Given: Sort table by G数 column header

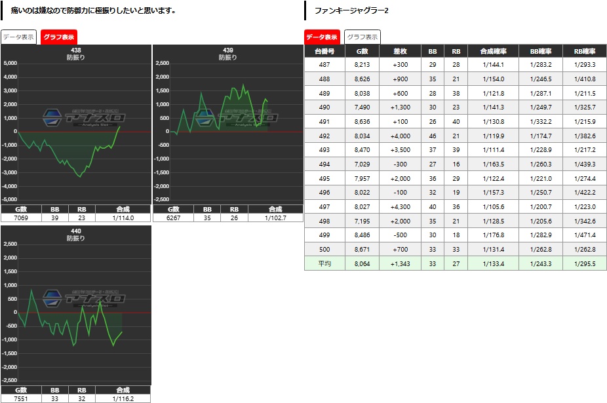Looking at the screenshot, I should (x=362, y=51).
